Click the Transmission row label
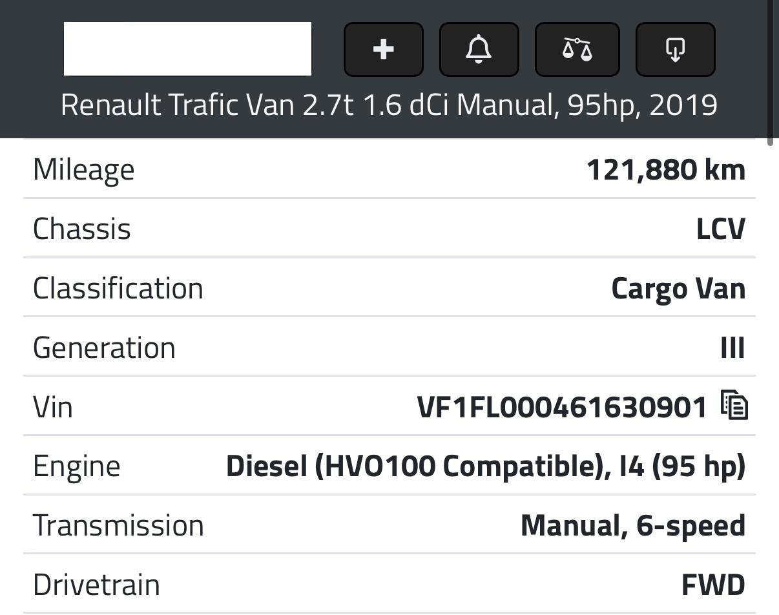The height and width of the screenshot is (615, 779). coord(118,526)
